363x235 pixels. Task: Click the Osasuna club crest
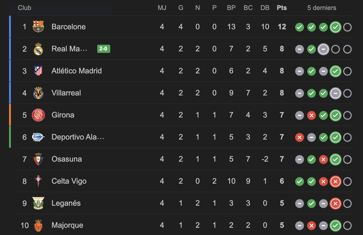38,159
